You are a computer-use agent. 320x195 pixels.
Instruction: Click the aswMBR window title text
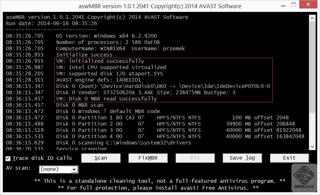click(x=160, y=6)
